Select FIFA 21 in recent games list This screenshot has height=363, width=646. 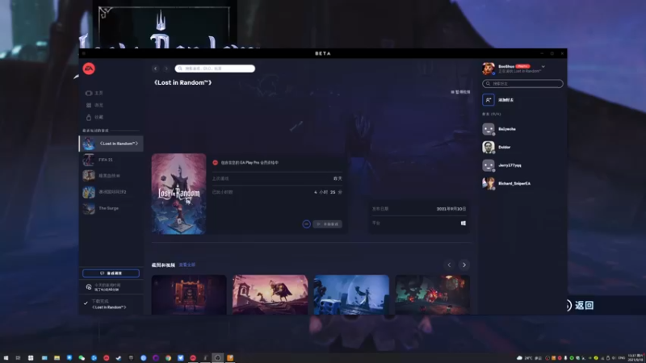(x=111, y=160)
